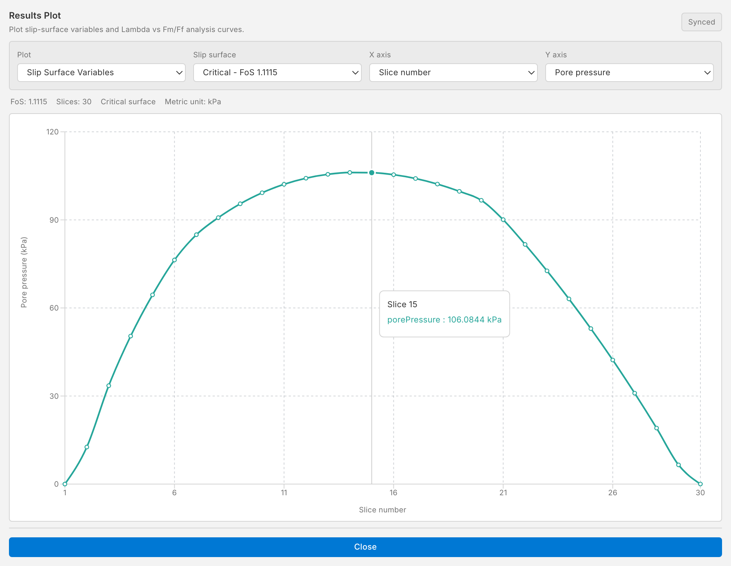Screen dimensions: 731x566
Task: Click the last data point at slice 30
Action: [700, 484]
